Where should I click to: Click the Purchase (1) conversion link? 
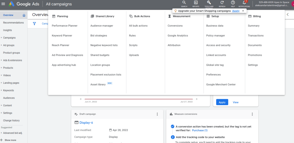[200, 130]
